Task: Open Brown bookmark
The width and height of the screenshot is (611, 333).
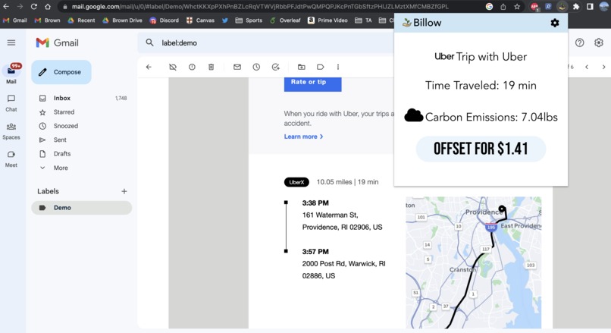Action: [x=47, y=20]
